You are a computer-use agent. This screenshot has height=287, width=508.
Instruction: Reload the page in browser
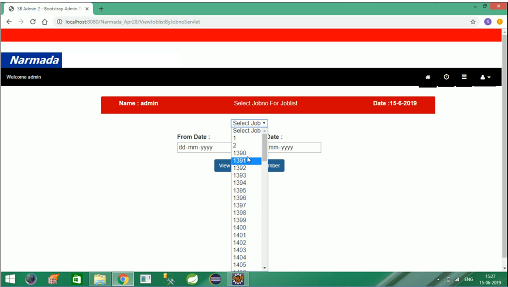(33, 22)
